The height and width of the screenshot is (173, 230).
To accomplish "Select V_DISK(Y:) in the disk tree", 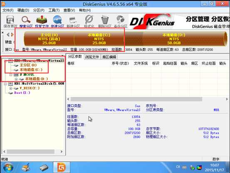I will pos(30,88).
